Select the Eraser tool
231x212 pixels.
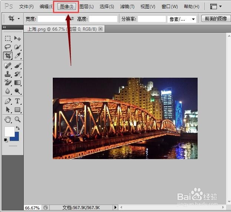click(x=8, y=83)
